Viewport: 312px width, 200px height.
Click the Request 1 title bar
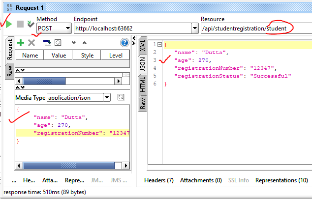pyautogui.click(x=157, y=8)
